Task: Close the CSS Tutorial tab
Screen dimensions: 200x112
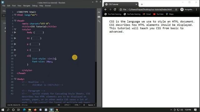Action: (x=136, y=4)
